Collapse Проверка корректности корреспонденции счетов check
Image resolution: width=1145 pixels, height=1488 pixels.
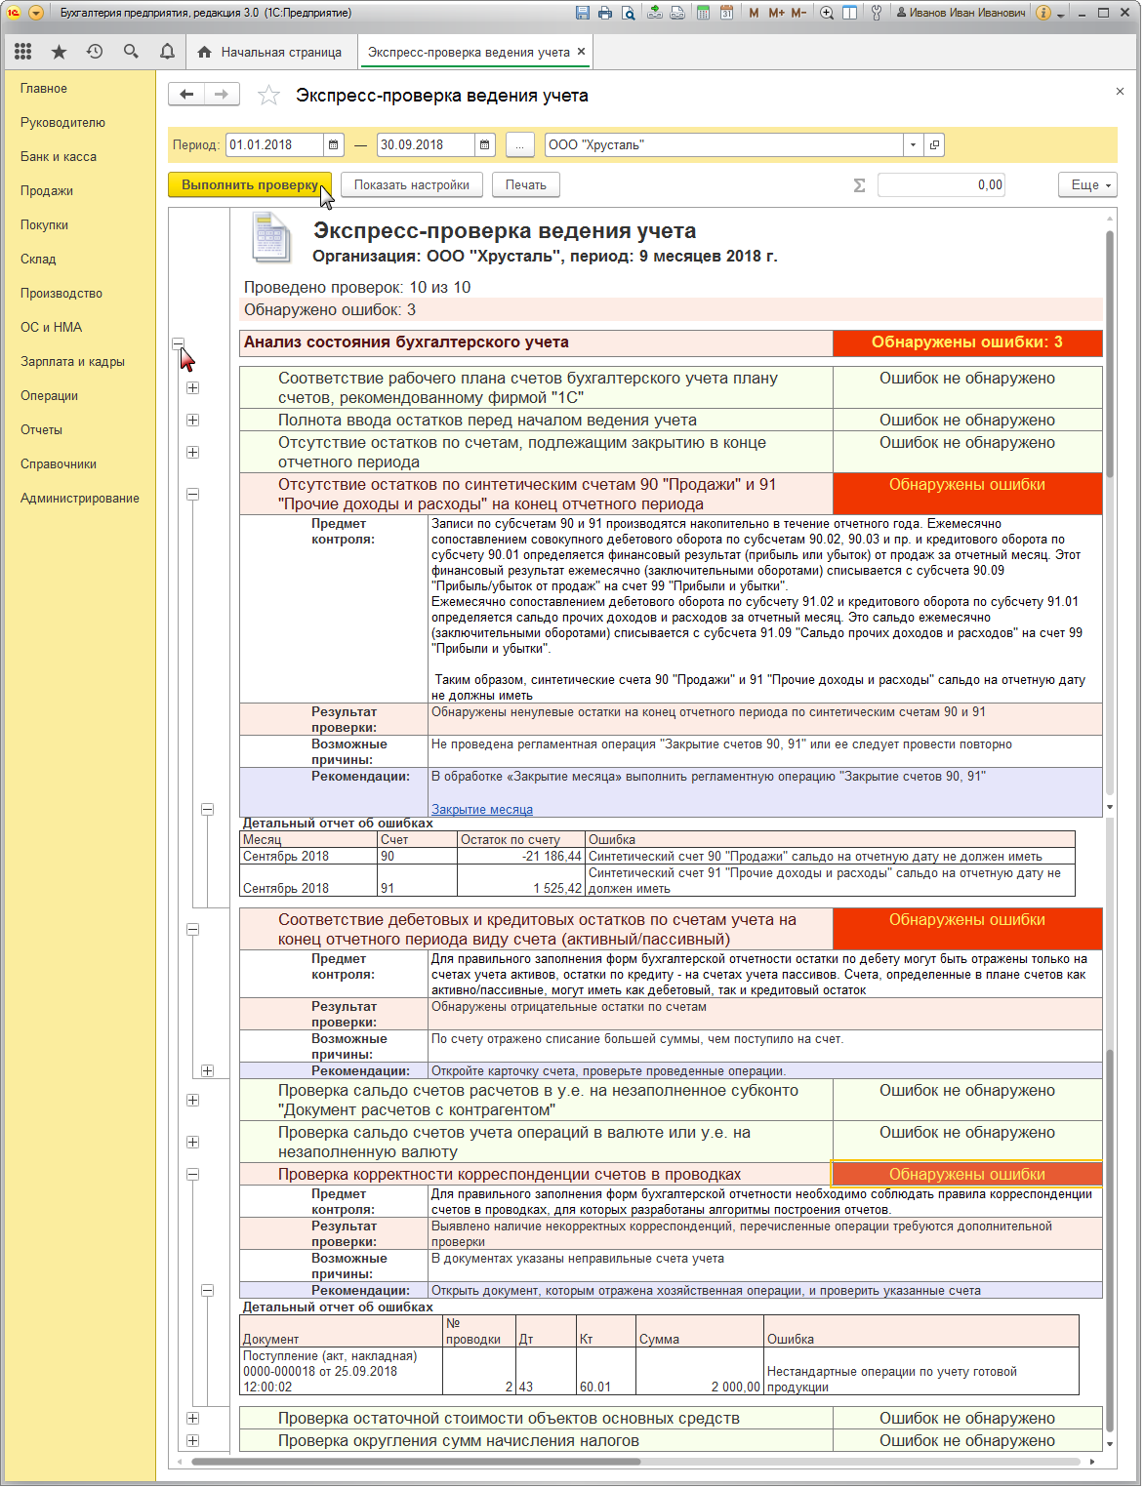click(193, 1174)
